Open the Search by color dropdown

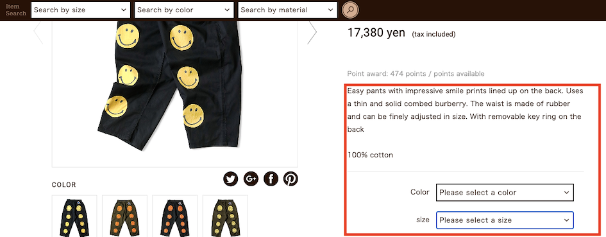point(184,10)
